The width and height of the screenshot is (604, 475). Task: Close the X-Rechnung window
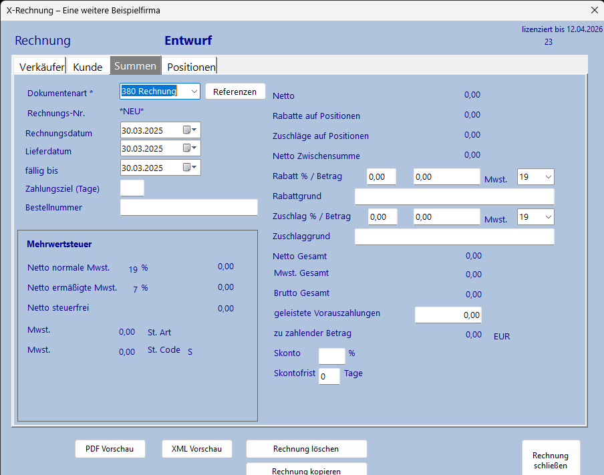tap(595, 11)
